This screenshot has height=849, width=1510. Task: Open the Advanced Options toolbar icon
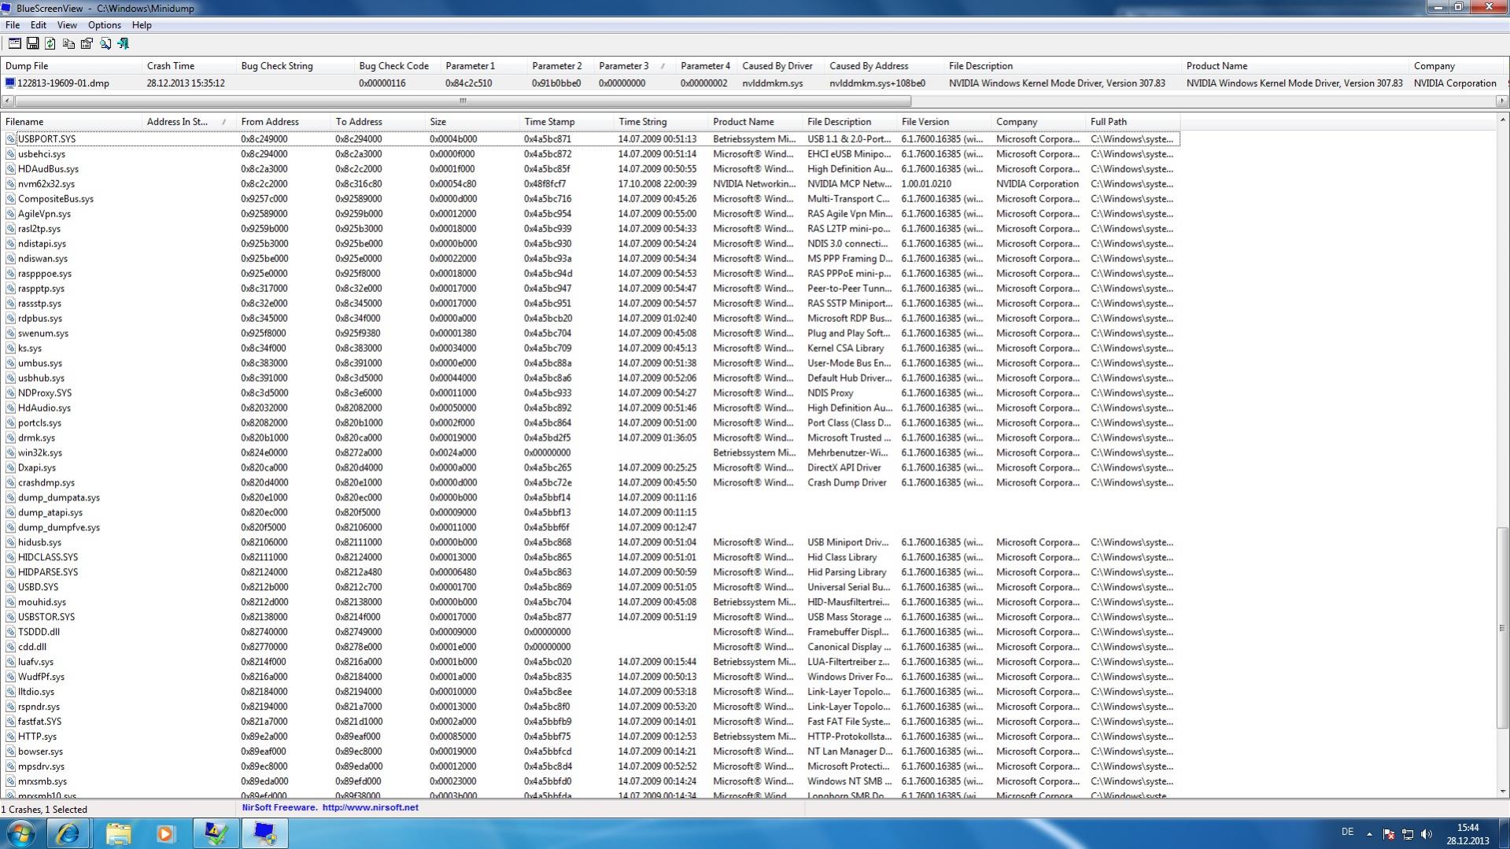[x=14, y=44]
